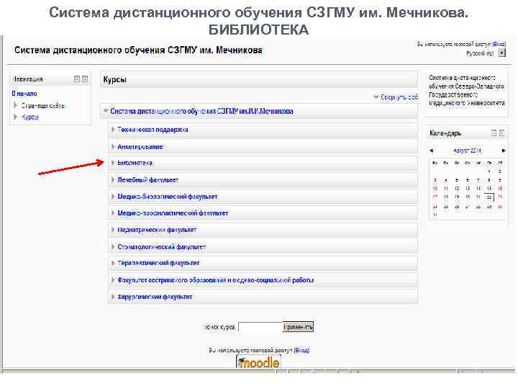Image resolution: width=518 pixels, height=389 pixels.
Task: Open the Система дистанционного обучения СЗГМУ им.И.И.Мечникова link
Action: [x=201, y=111]
